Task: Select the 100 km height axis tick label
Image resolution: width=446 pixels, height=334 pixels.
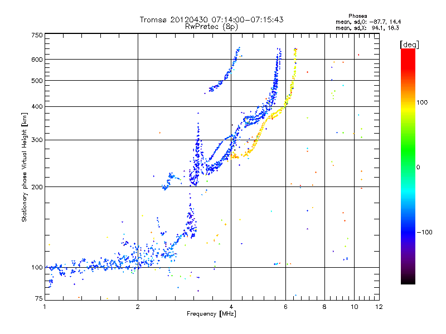Action: click(x=37, y=268)
